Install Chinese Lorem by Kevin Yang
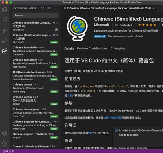The image size is (163, 153). click(54, 92)
